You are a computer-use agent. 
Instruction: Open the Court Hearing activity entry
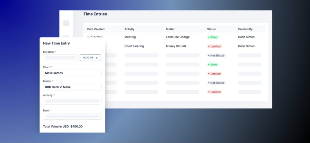click(x=134, y=46)
